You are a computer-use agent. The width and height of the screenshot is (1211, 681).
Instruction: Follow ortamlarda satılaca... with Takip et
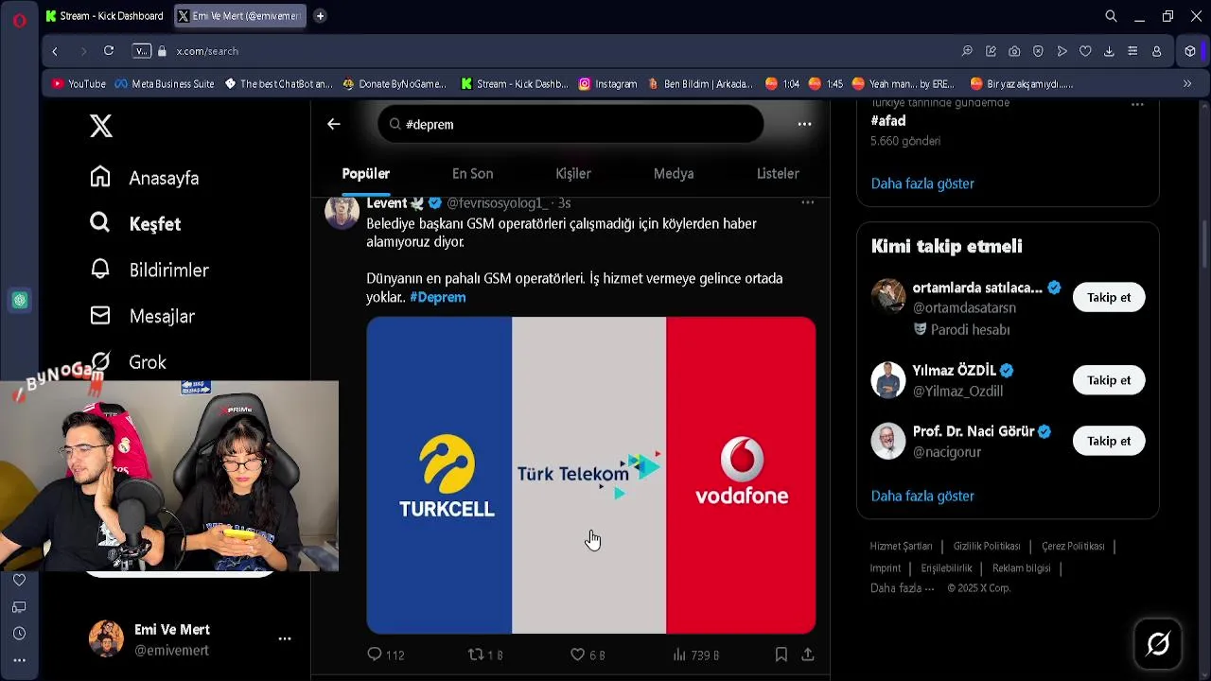1109,297
